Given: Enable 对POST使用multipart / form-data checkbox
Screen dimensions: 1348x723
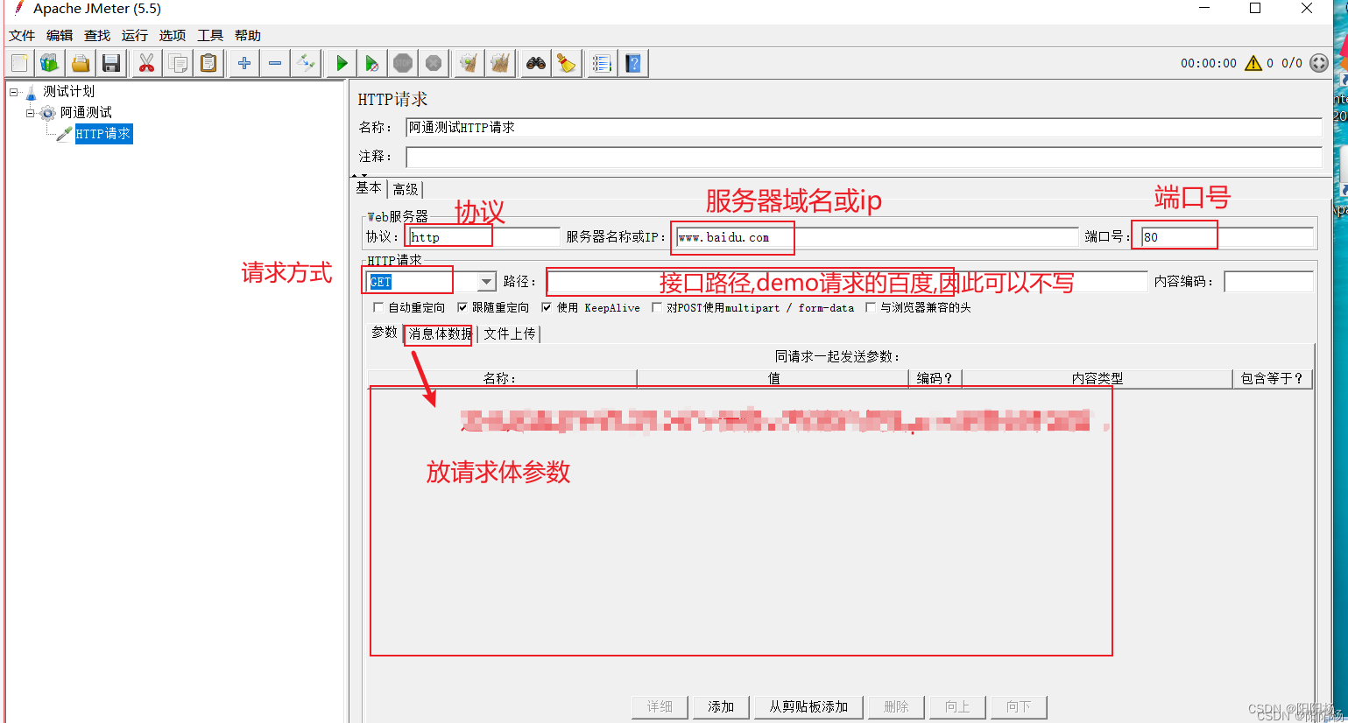Looking at the screenshot, I should point(657,307).
